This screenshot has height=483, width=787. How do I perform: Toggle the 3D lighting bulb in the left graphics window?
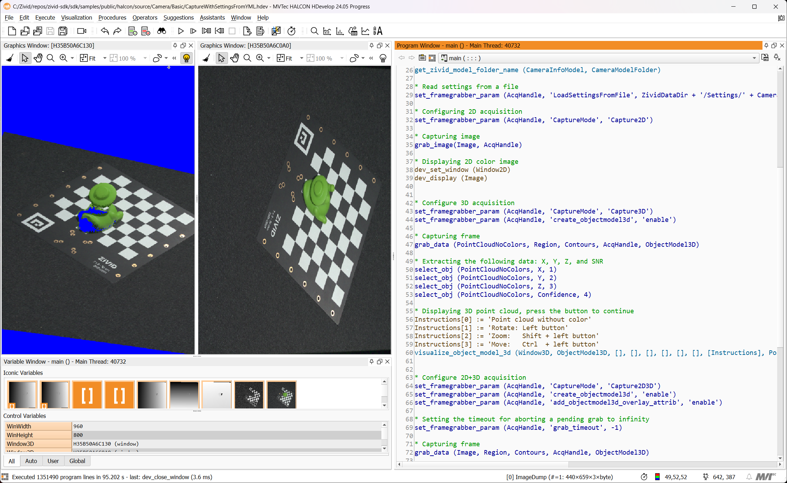tap(186, 58)
